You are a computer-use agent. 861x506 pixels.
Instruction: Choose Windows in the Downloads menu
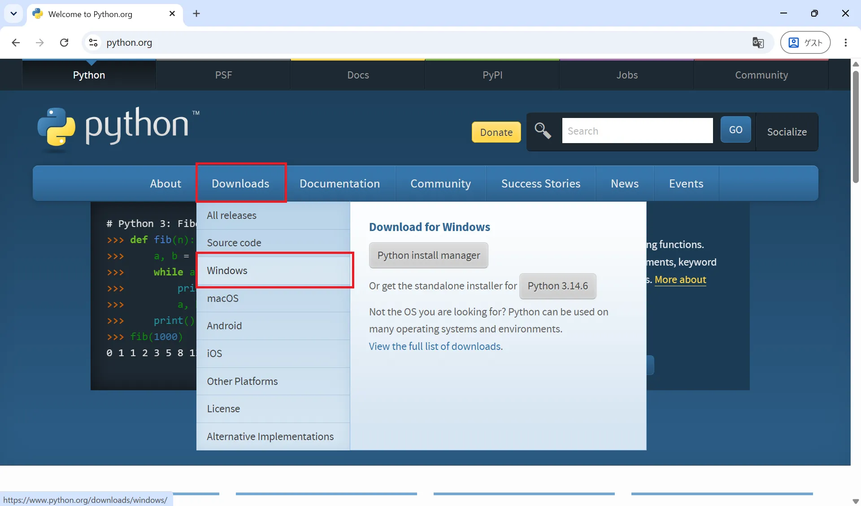point(273,270)
